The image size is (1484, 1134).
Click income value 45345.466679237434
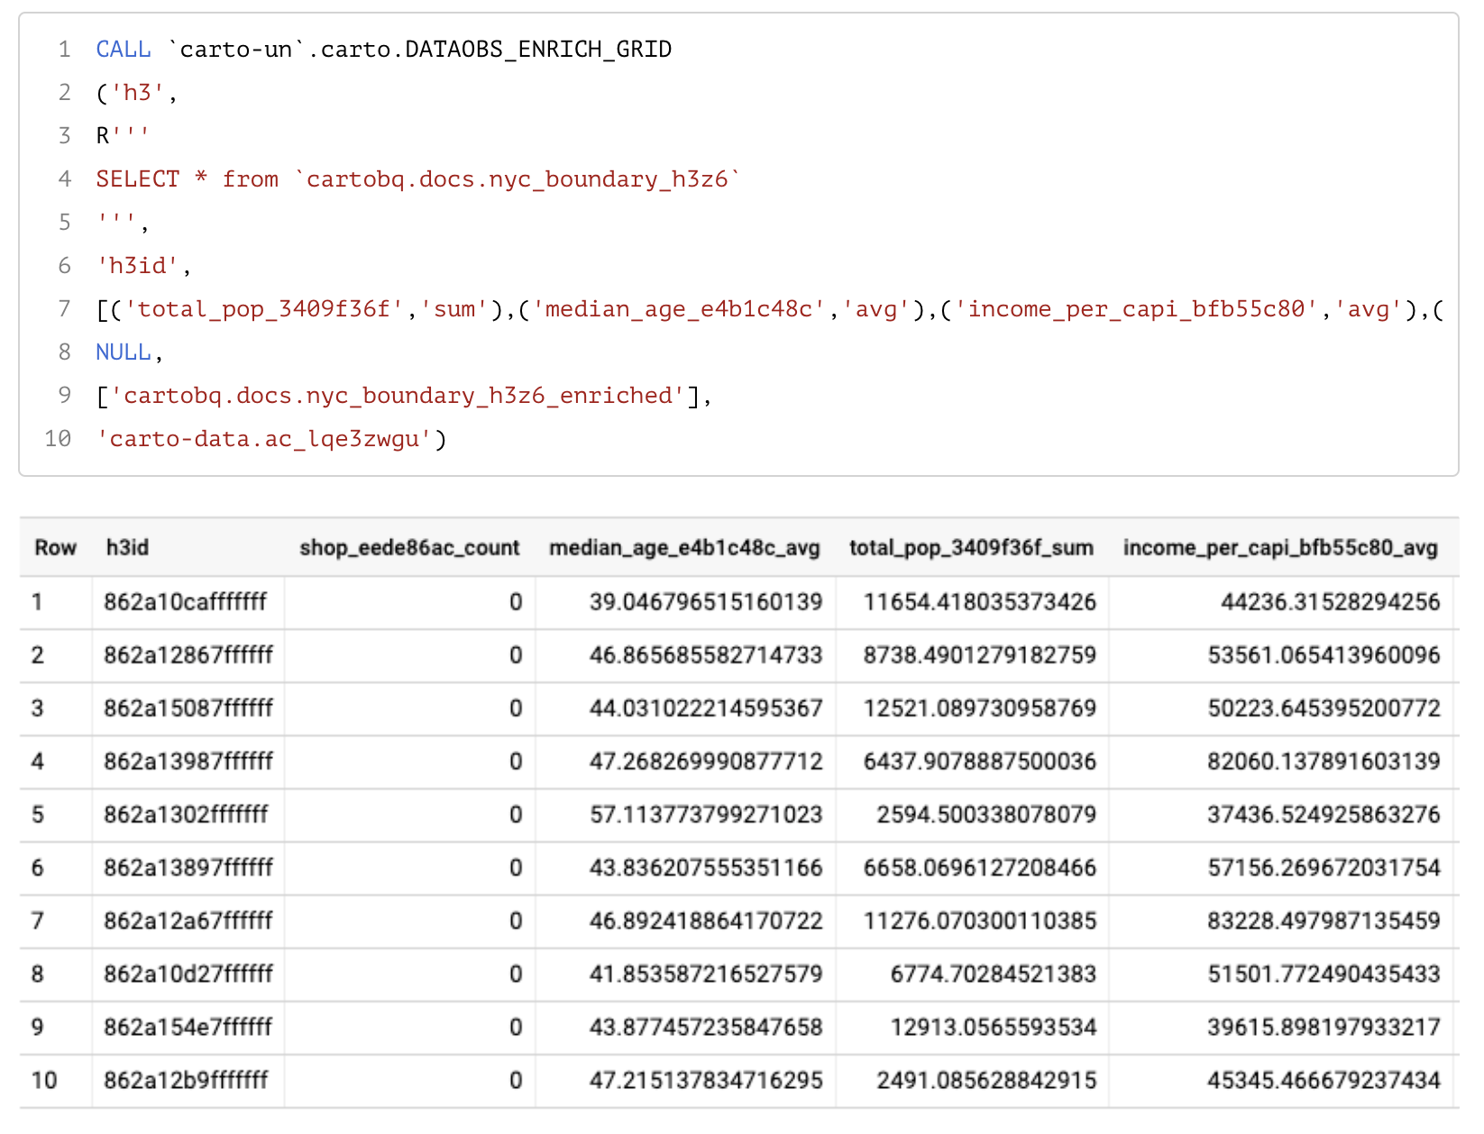pyautogui.click(x=1324, y=1080)
